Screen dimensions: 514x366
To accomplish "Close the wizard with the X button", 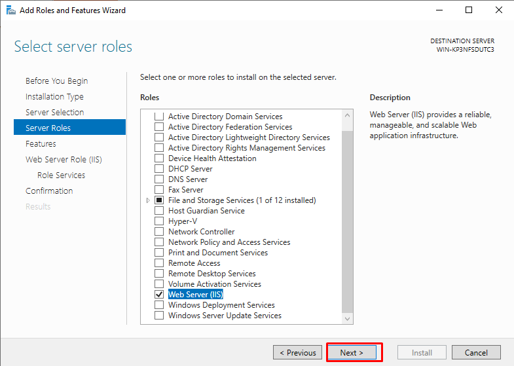I will coord(498,10).
